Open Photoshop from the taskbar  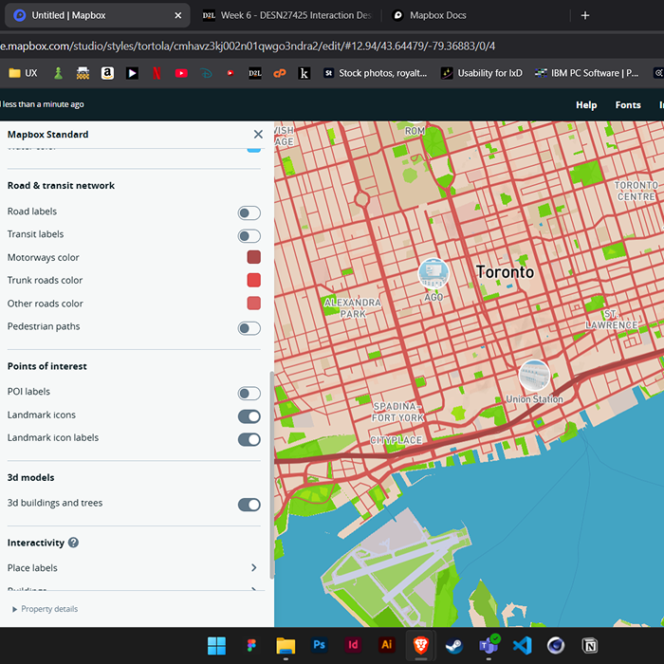(x=320, y=645)
